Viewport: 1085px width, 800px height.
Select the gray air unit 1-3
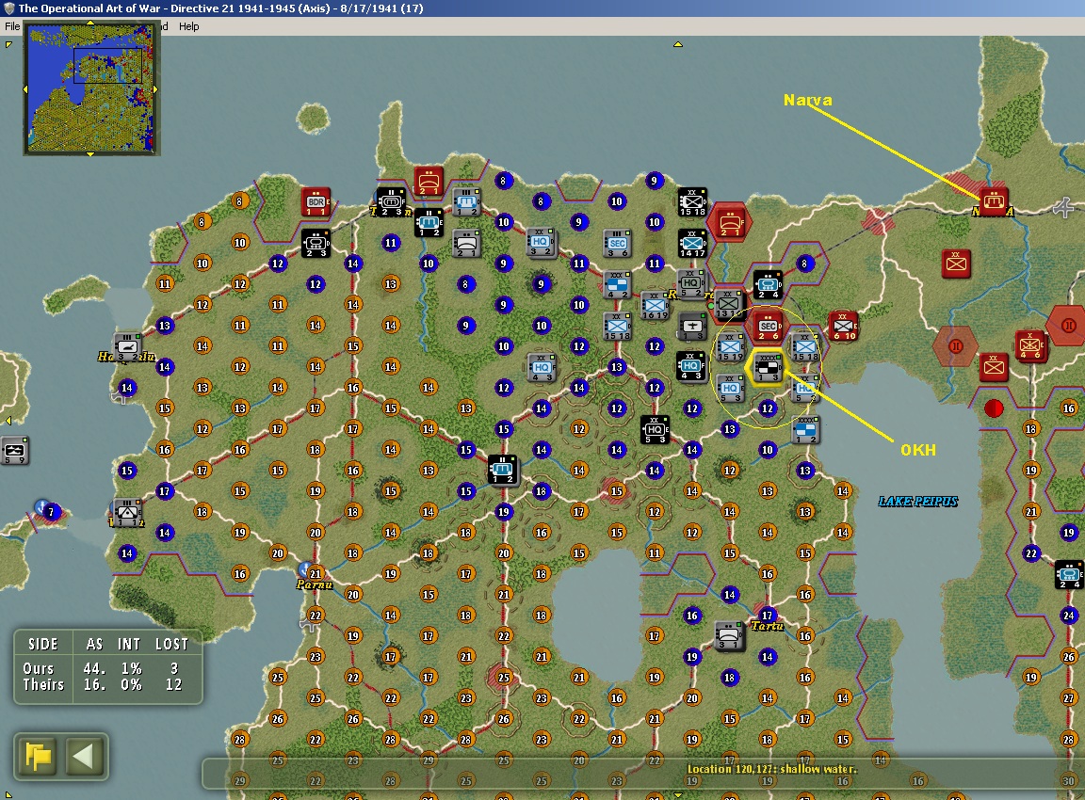click(x=692, y=327)
